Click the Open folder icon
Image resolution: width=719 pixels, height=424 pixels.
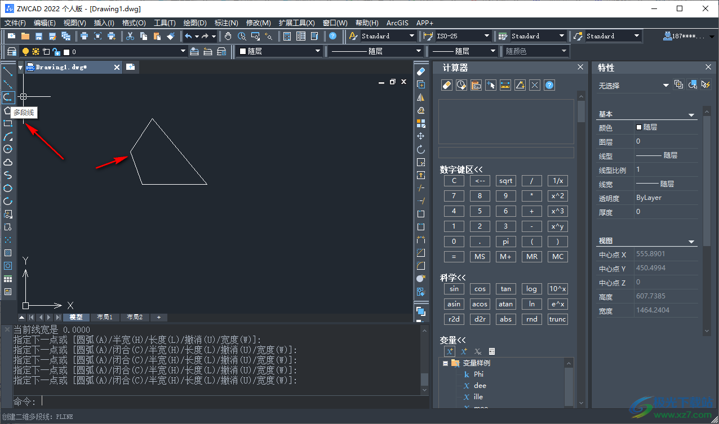25,36
